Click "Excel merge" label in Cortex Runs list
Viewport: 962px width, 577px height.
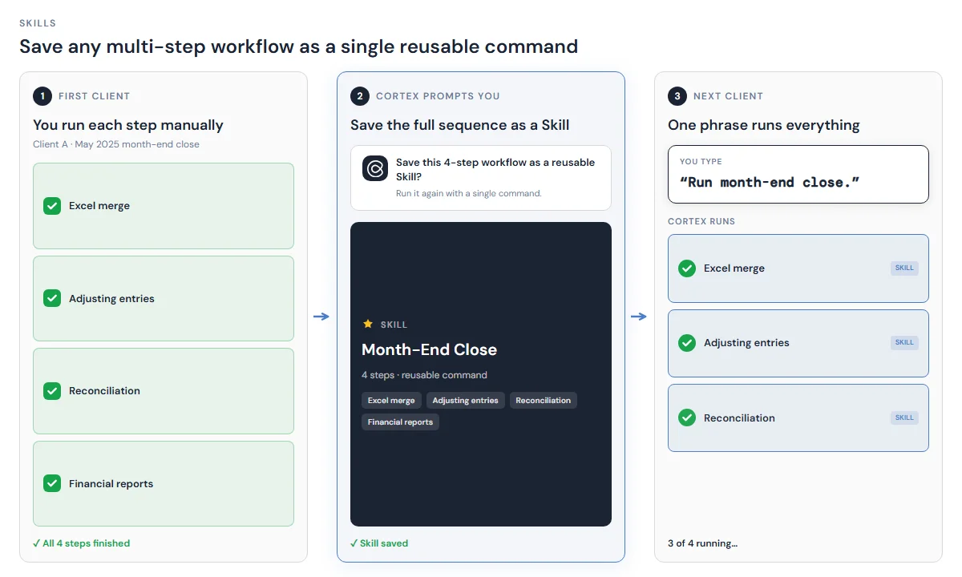click(x=734, y=268)
